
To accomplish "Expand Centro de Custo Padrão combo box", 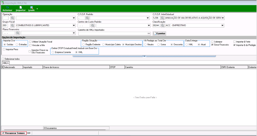I will pos(149,25).
